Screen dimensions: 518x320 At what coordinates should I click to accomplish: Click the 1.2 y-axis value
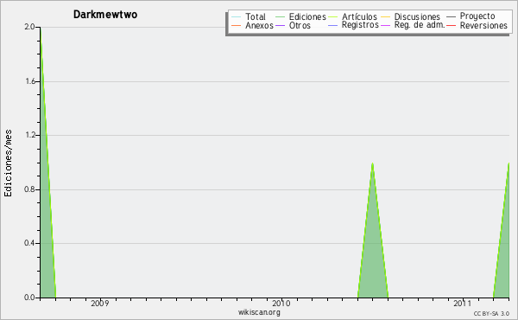[x=29, y=135]
